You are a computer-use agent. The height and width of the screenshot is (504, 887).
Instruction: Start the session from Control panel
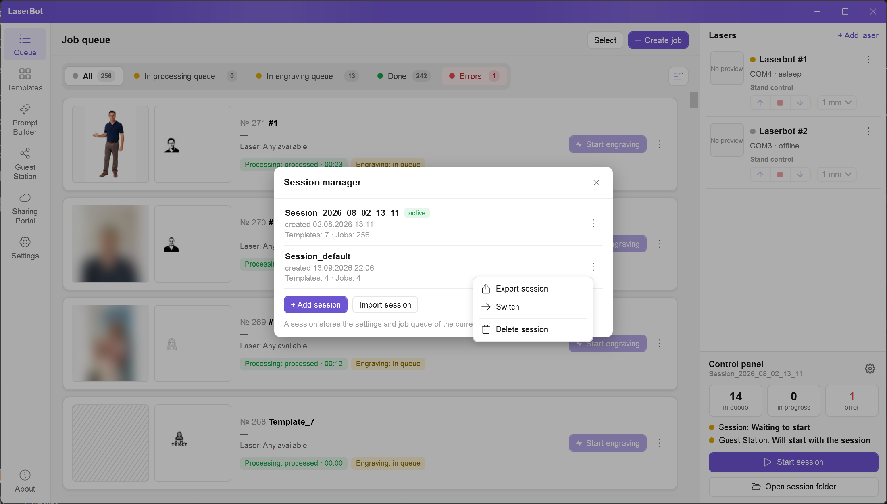click(x=793, y=462)
